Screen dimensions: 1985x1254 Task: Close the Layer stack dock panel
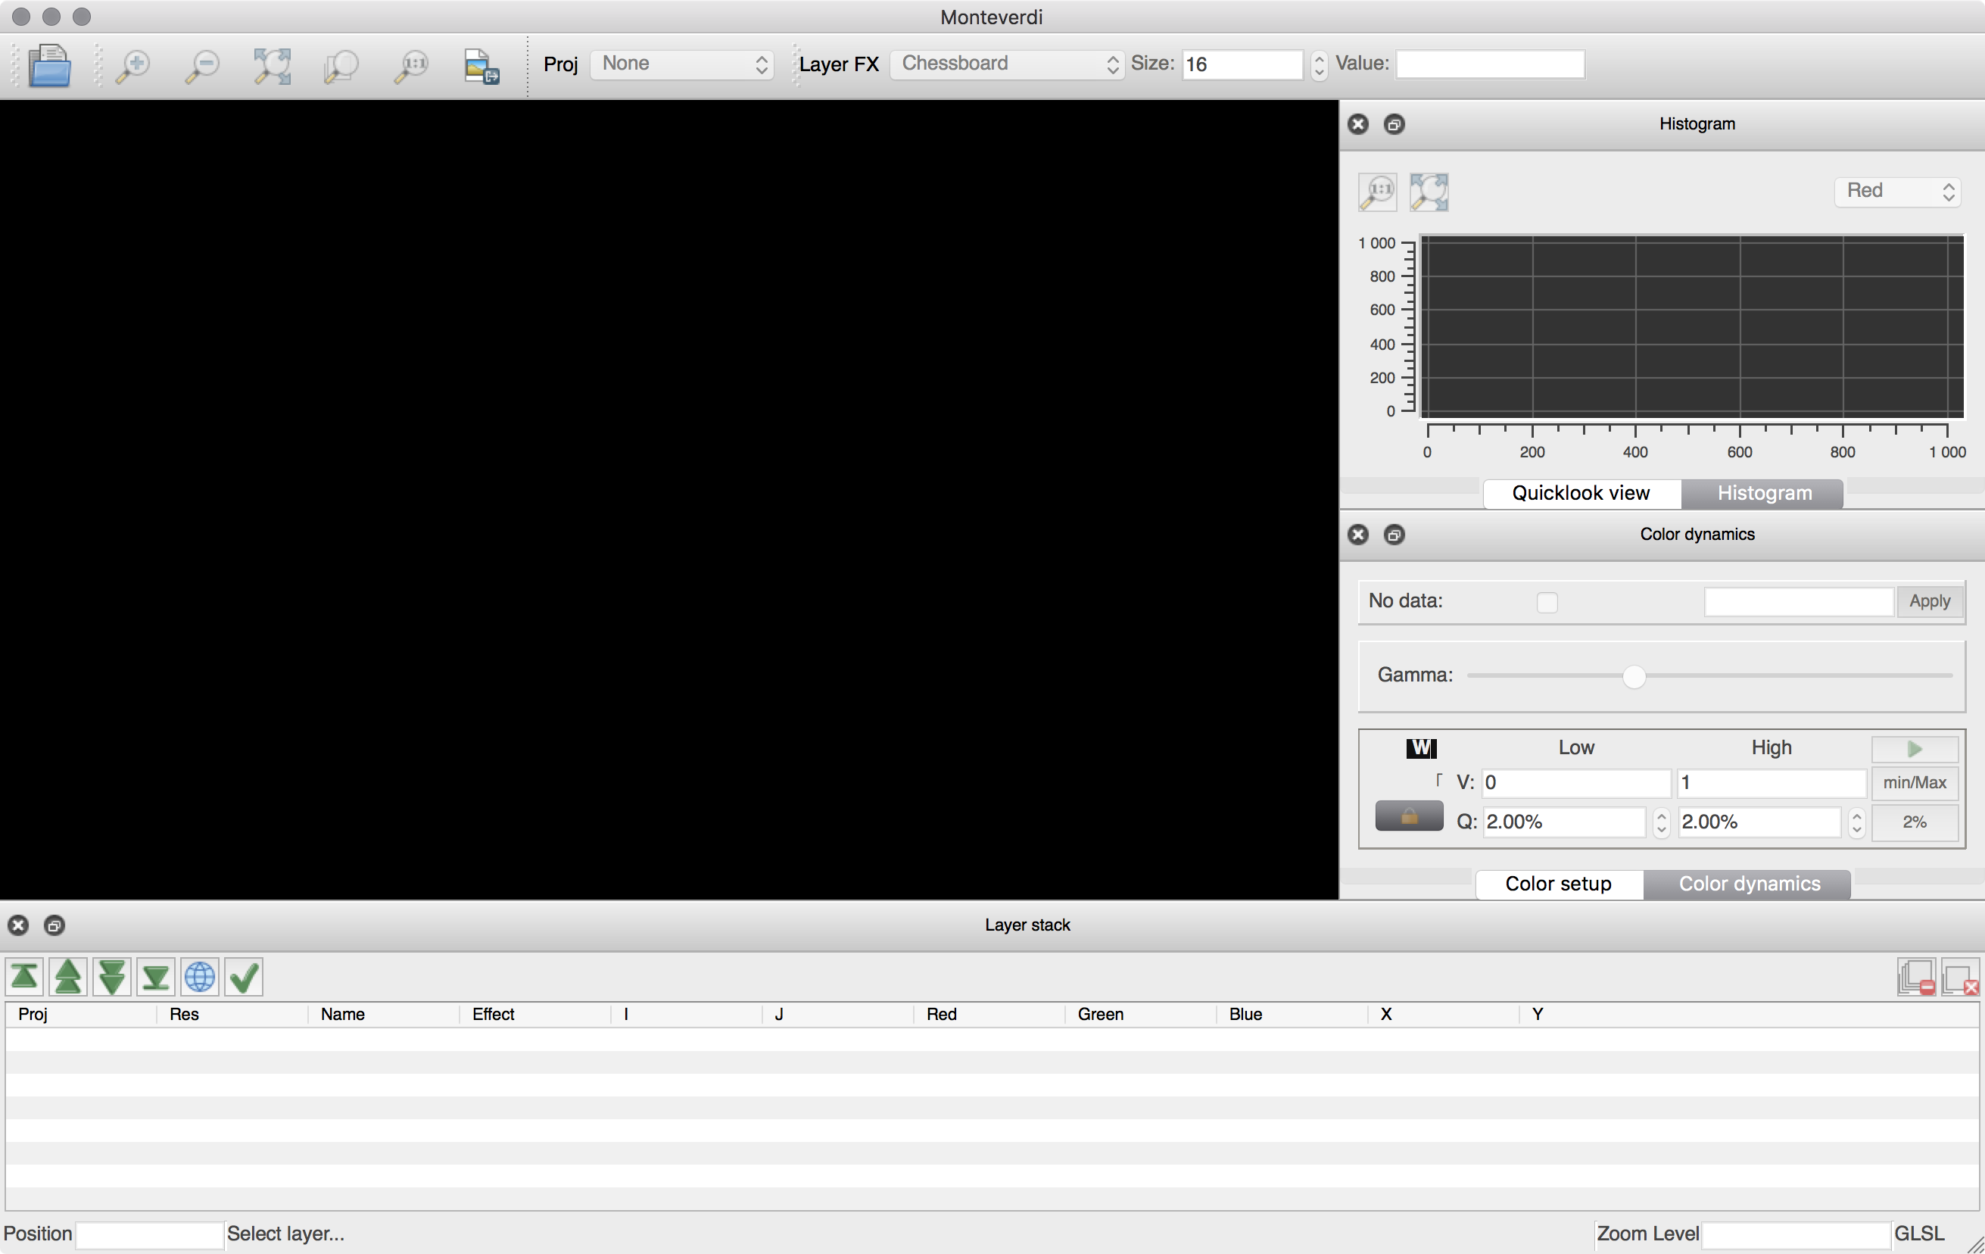point(18,925)
